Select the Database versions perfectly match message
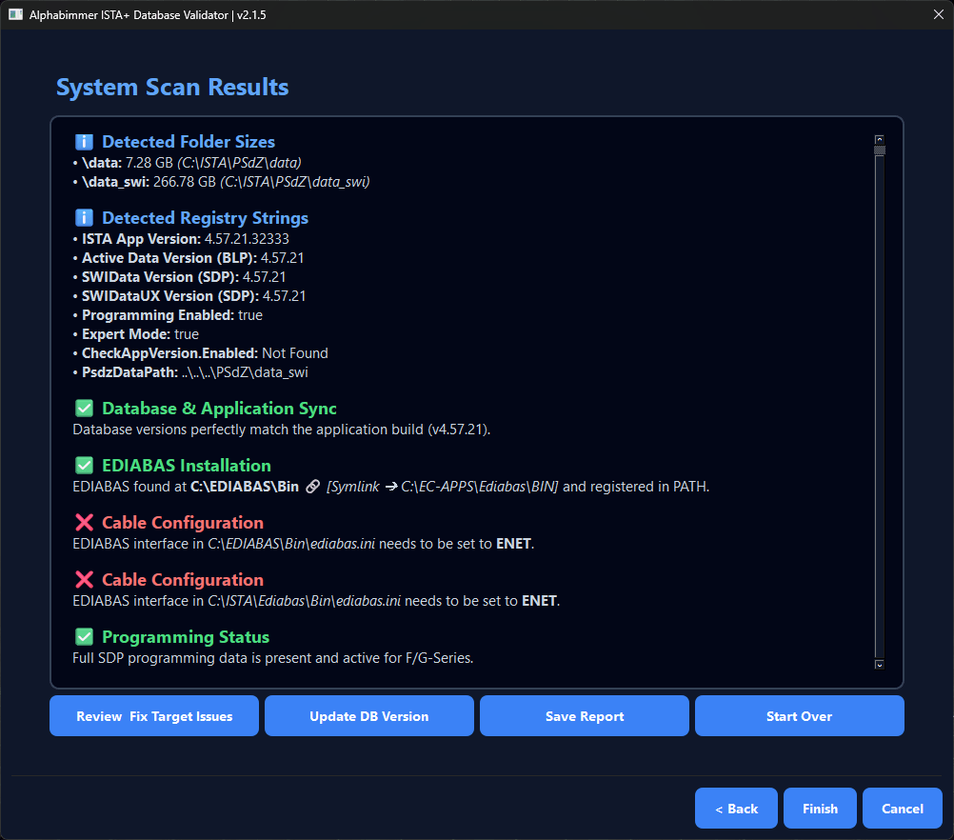954x840 pixels. point(281,430)
